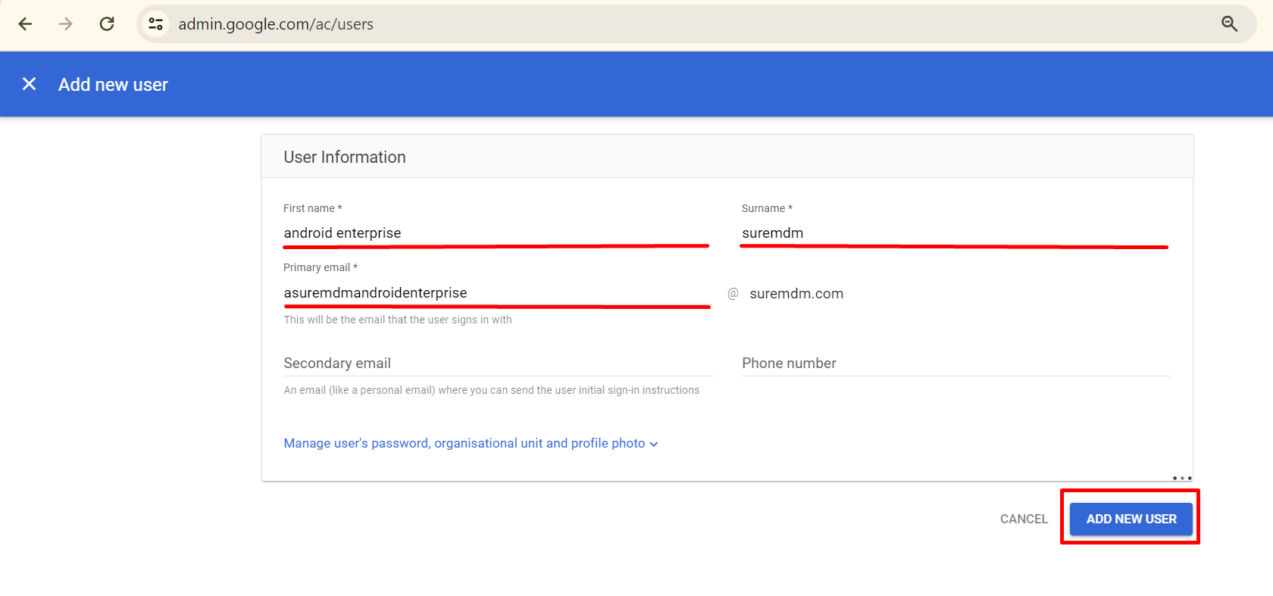Click the CANCEL button
The width and height of the screenshot is (1273, 596).
tap(1024, 519)
